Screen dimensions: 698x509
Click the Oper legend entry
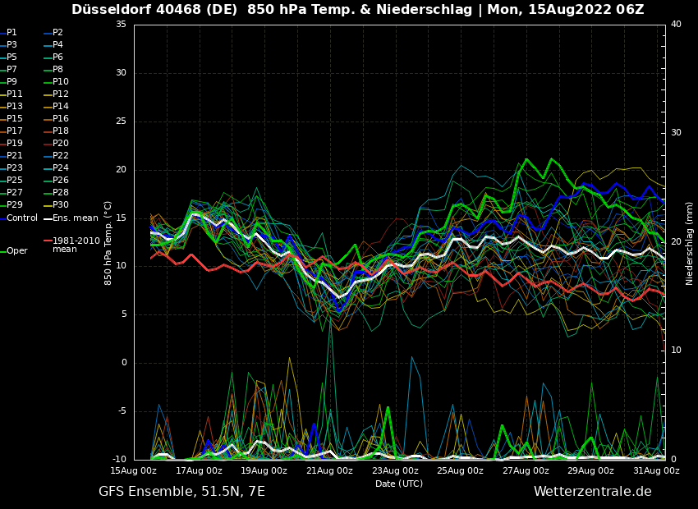pyautogui.click(x=16, y=251)
